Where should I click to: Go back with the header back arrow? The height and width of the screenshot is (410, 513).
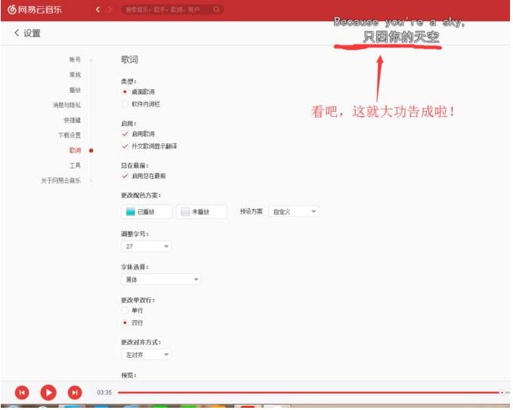[97, 10]
